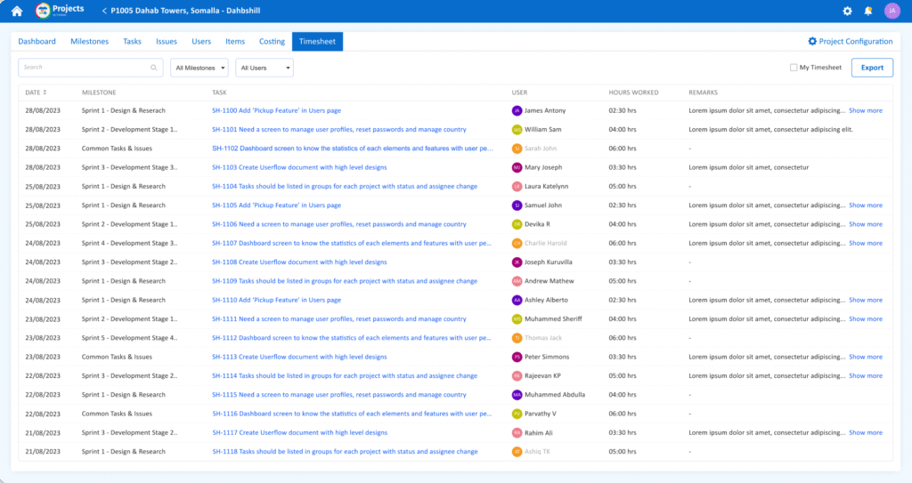Expand the All Milestones dropdown
This screenshot has width=912, height=483.
pyautogui.click(x=199, y=68)
